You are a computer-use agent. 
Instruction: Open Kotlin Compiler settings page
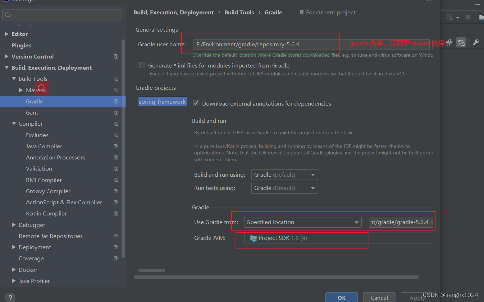(46, 213)
